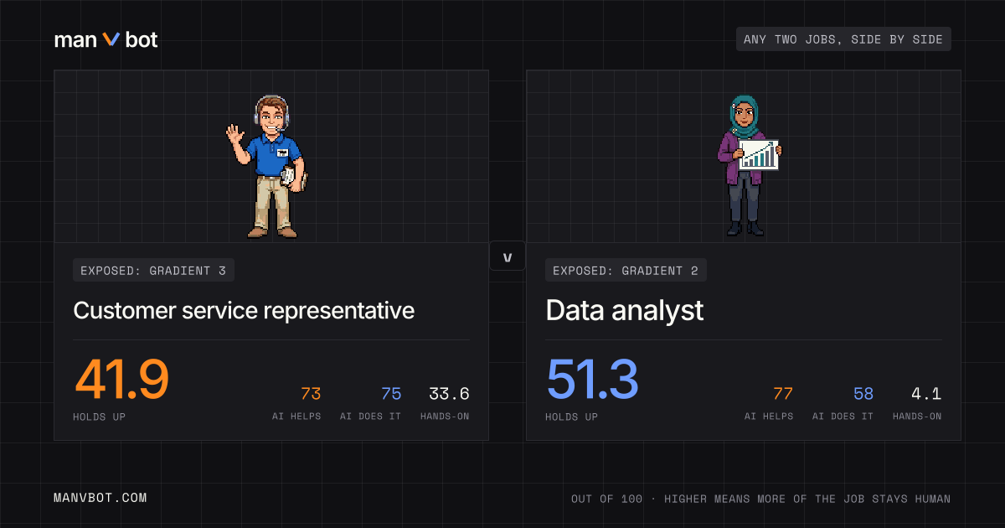Screen dimensions: 1005x528
Task: Select the "Data analyst" job title
Action: click(x=625, y=310)
